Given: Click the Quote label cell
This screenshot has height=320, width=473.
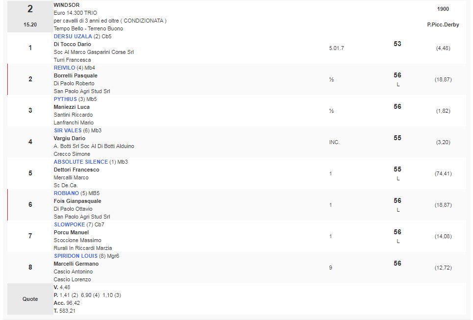Looking at the screenshot, I should 30,299.
